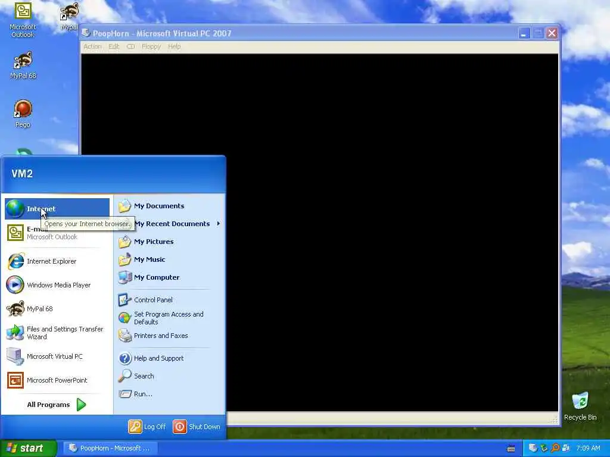
Task: Open Edit menu in Virtual PC window
Action: (114, 46)
